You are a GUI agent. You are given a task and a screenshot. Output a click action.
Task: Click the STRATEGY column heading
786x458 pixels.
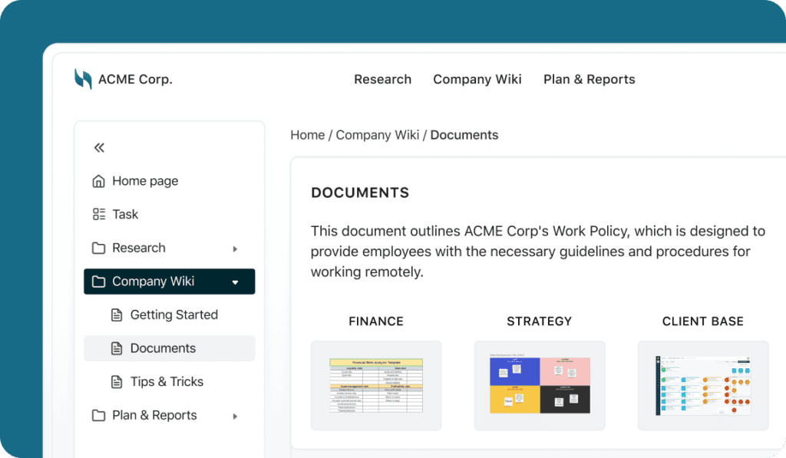point(540,321)
